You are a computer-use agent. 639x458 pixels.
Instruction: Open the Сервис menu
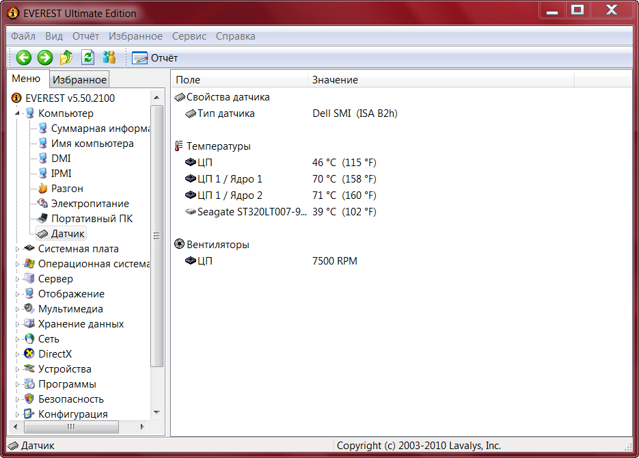tap(189, 36)
